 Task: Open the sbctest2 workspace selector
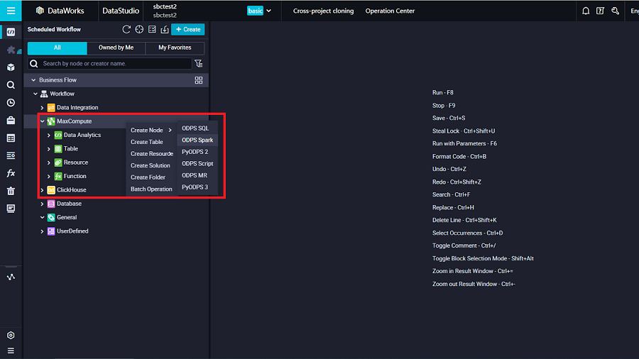tap(165, 11)
